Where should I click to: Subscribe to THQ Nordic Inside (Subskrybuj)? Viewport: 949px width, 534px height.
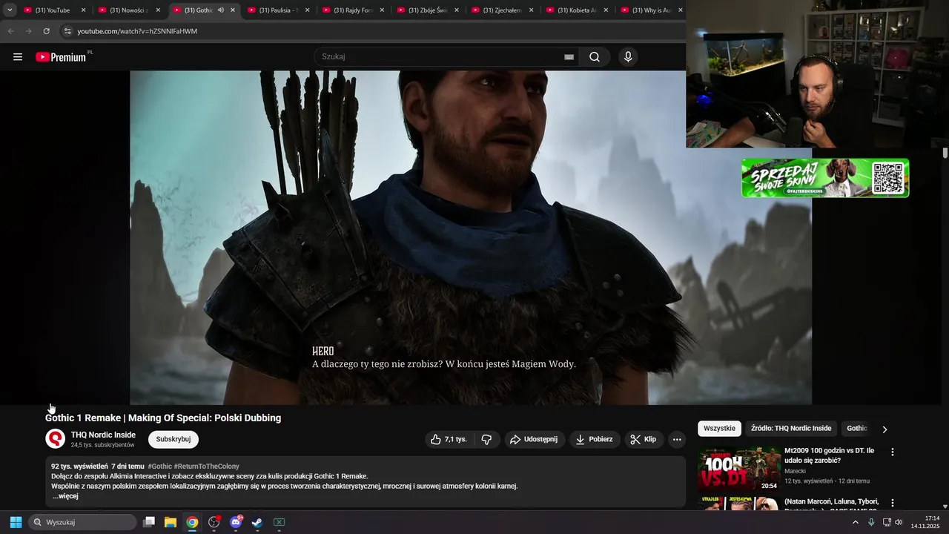(173, 439)
